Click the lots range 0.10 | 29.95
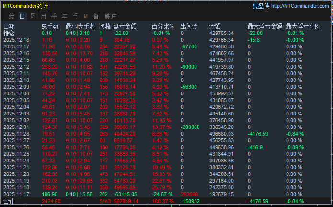The height and width of the screenshot is (207, 333). (79, 181)
